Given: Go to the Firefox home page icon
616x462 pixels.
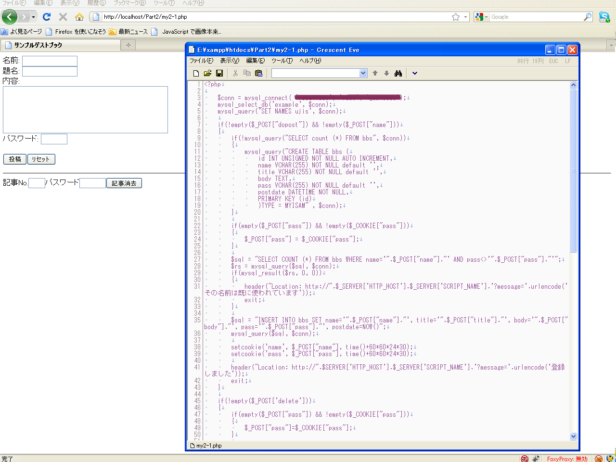Looking at the screenshot, I should point(79,17).
